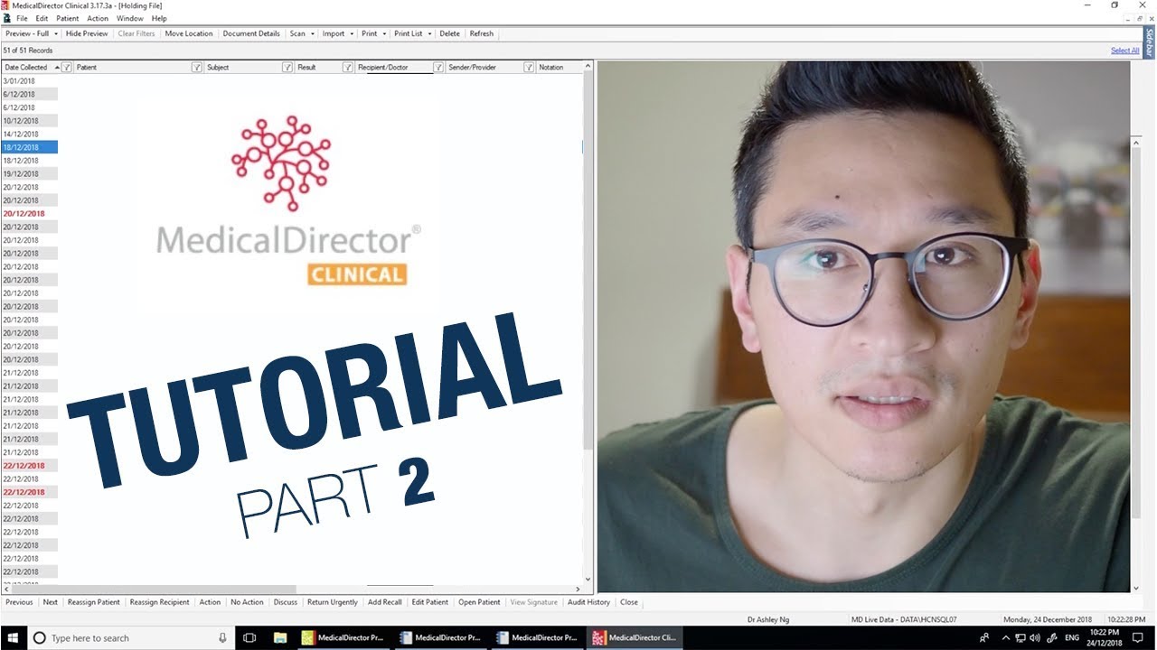Viewport: 1157px width, 650px height.
Task: Expand the Print dropdown arrow
Action: 384,33
